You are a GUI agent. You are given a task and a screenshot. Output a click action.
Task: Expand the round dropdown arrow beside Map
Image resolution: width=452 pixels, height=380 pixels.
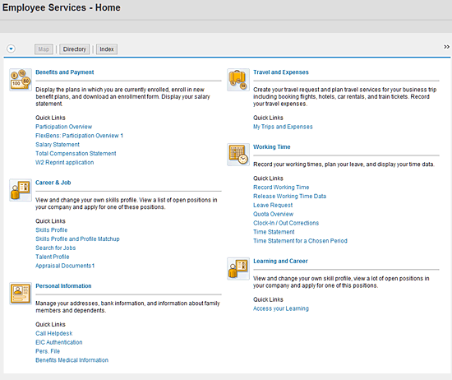[11, 49]
